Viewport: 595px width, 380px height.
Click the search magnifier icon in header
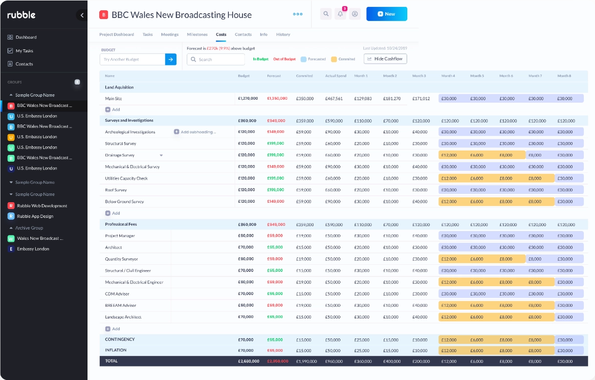click(326, 14)
